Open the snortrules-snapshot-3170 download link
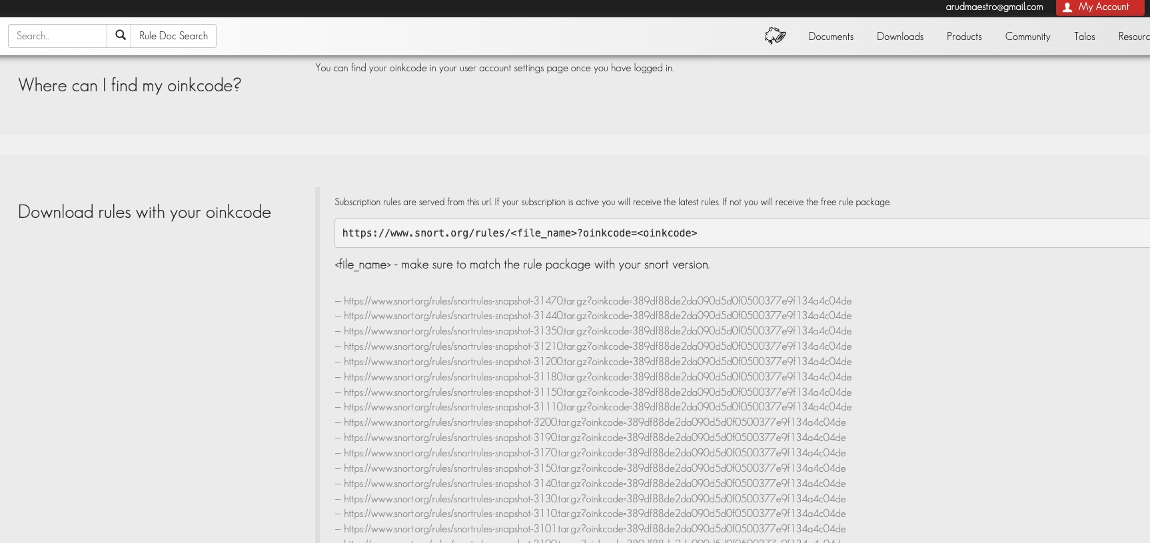The width and height of the screenshot is (1150, 543). click(x=595, y=453)
